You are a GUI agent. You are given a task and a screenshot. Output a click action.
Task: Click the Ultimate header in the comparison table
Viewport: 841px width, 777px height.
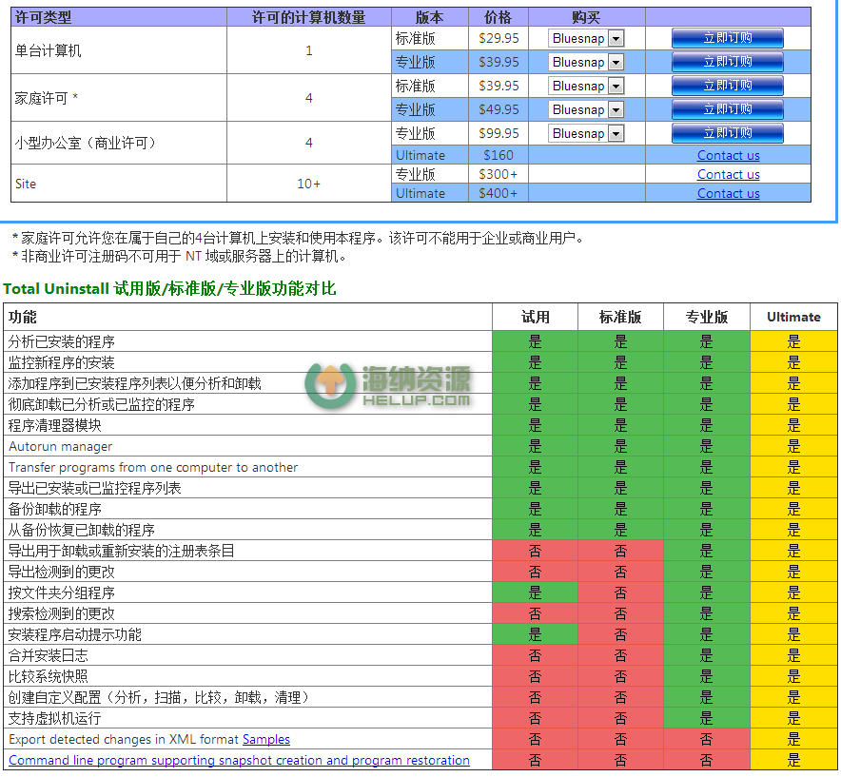coord(793,317)
